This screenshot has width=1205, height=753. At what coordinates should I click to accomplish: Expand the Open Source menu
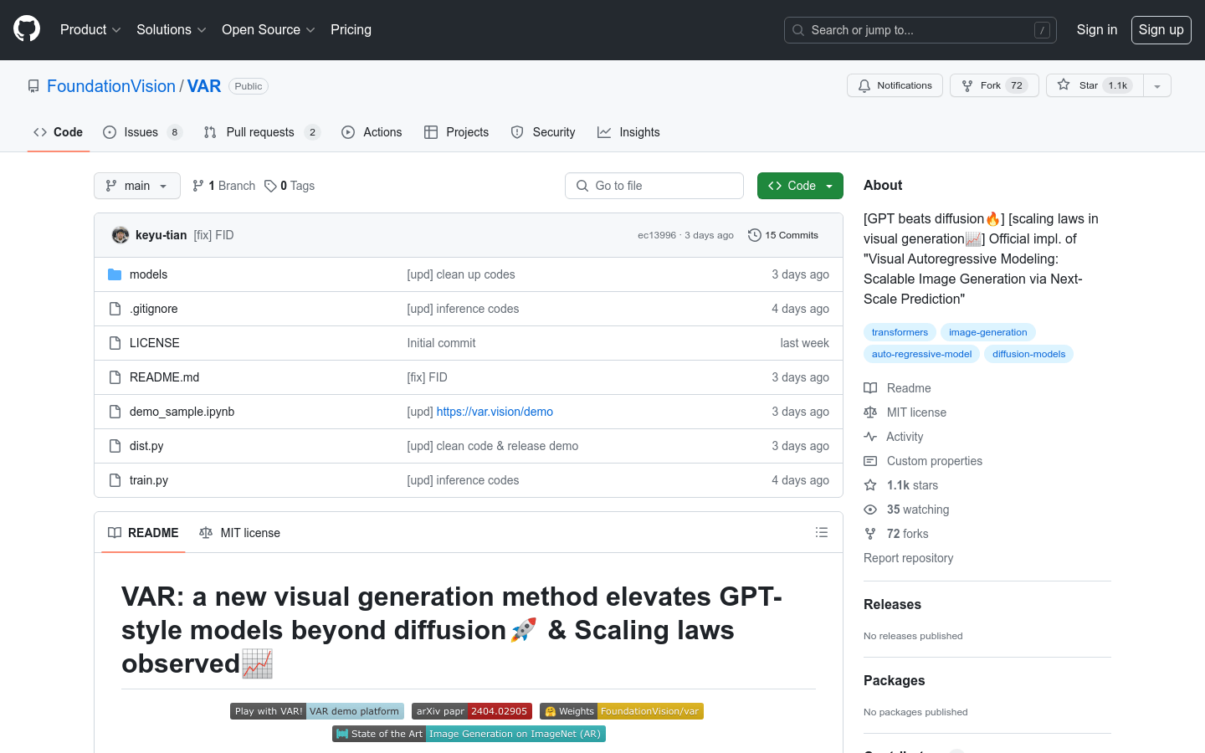tap(268, 29)
